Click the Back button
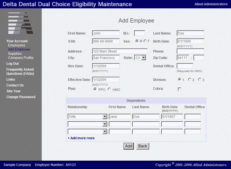The image size is (231, 169). click(143, 146)
